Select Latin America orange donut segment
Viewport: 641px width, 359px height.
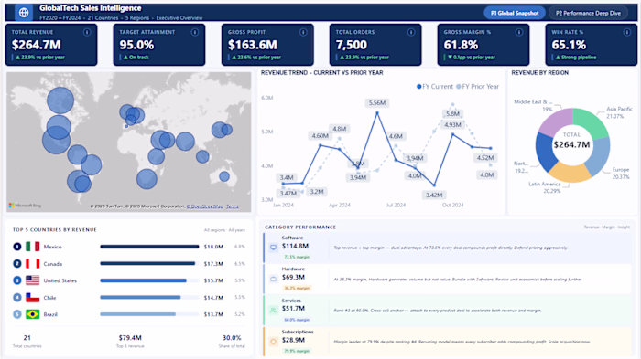pos(570,173)
